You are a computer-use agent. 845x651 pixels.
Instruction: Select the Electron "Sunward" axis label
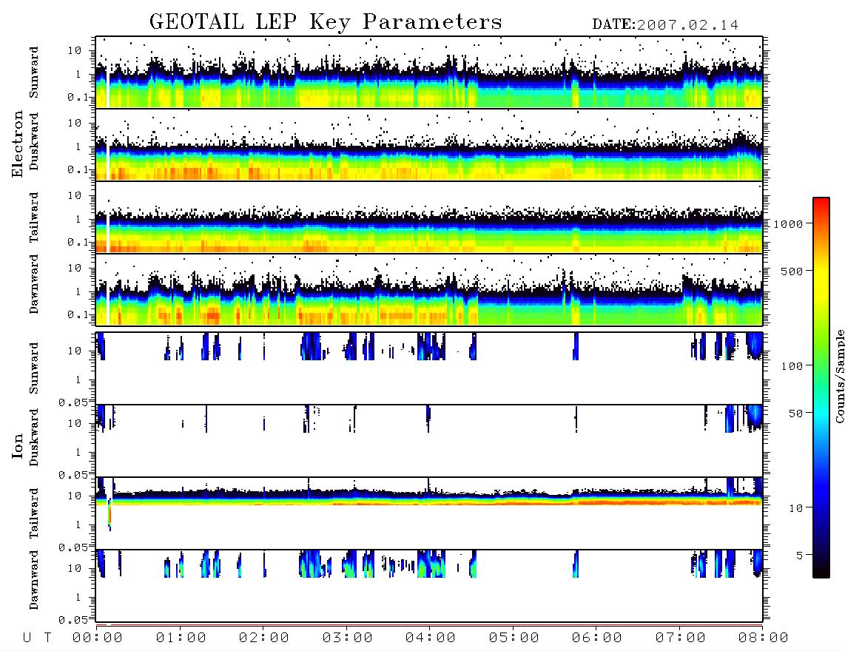click(x=34, y=72)
